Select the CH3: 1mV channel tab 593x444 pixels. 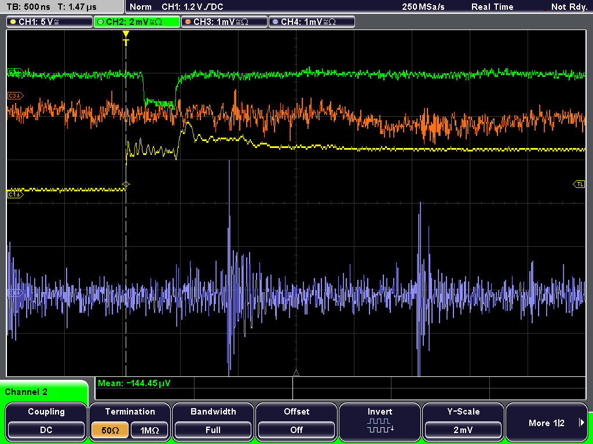point(224,22)
